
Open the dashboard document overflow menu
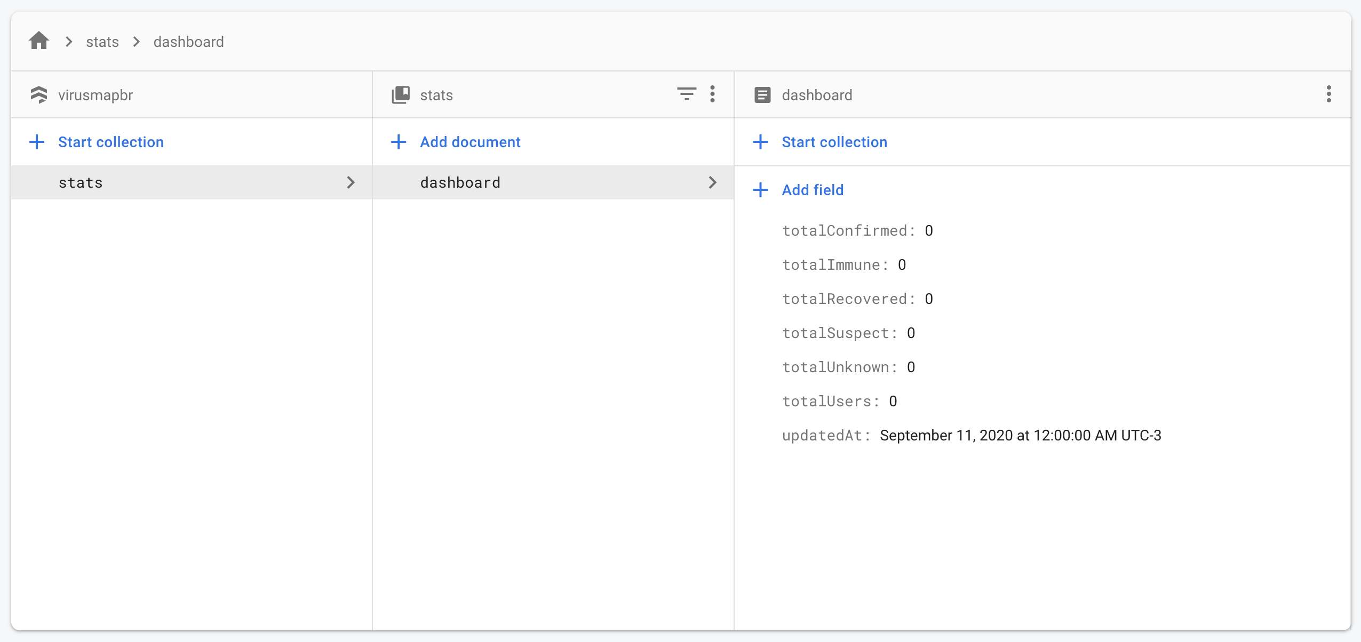(1329, 94)
